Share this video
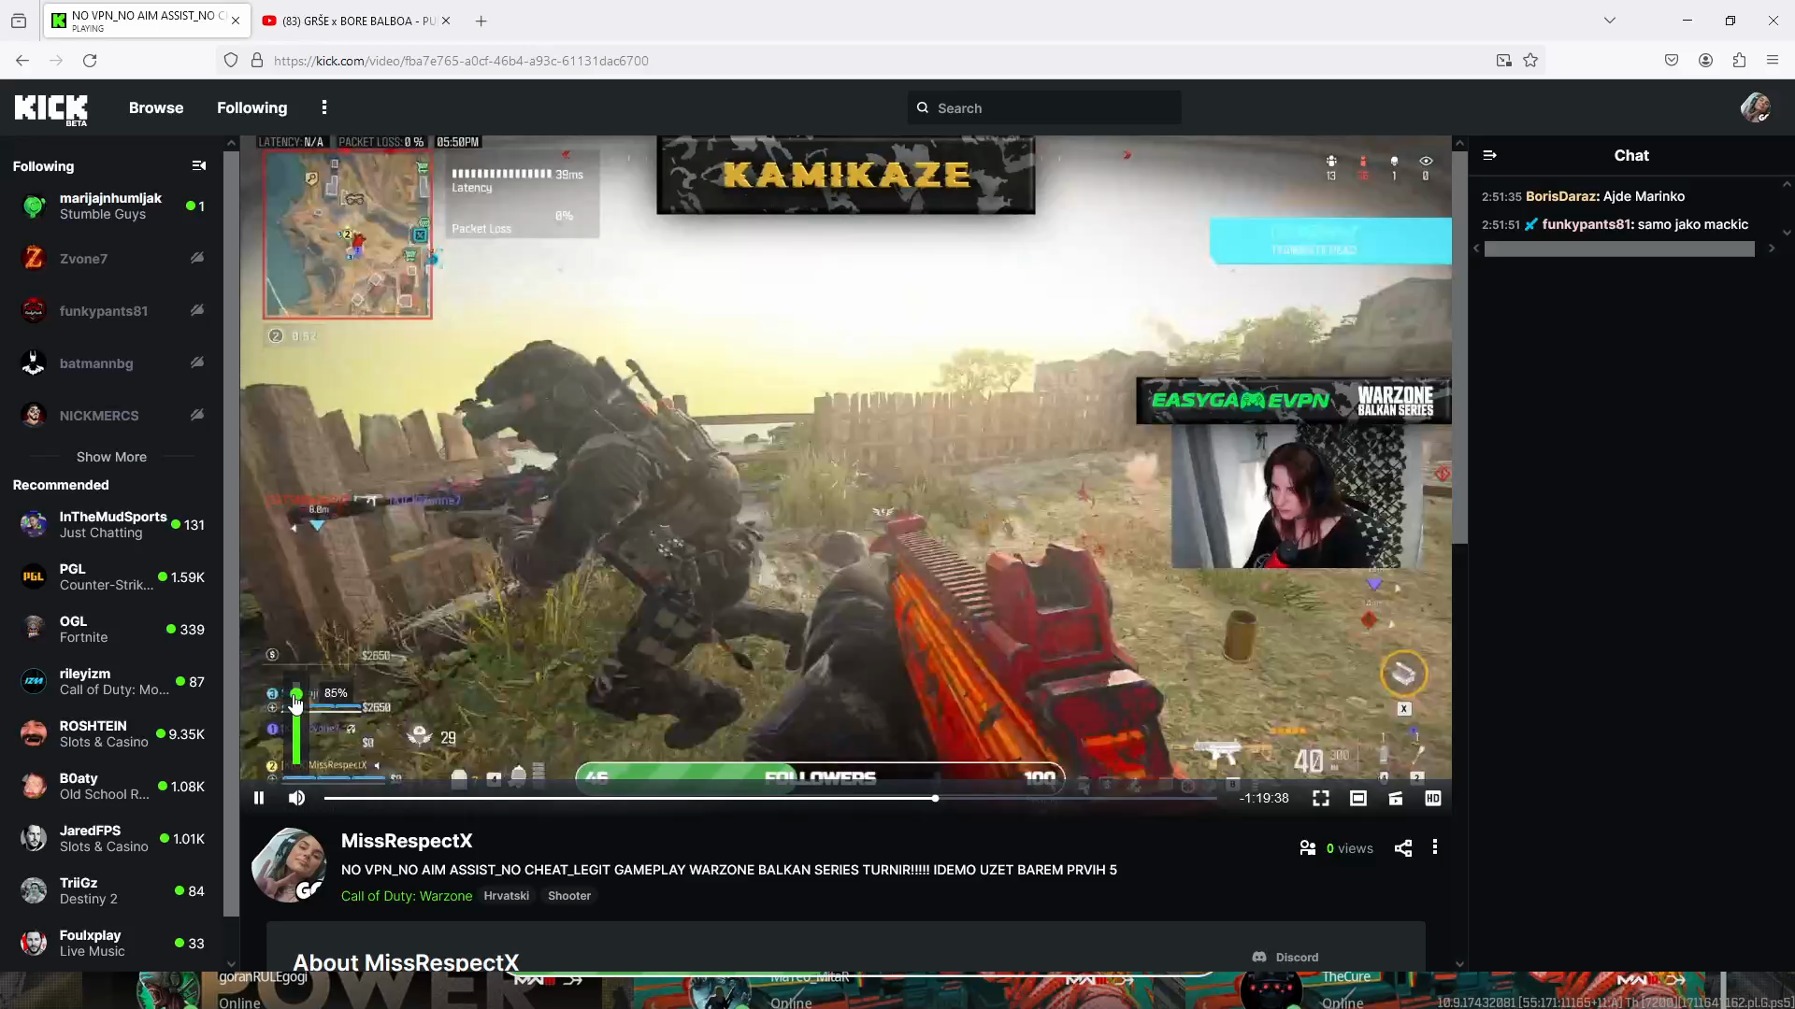The height and width of the screenshot is (1009, 1795). (x=1403, y=847)
